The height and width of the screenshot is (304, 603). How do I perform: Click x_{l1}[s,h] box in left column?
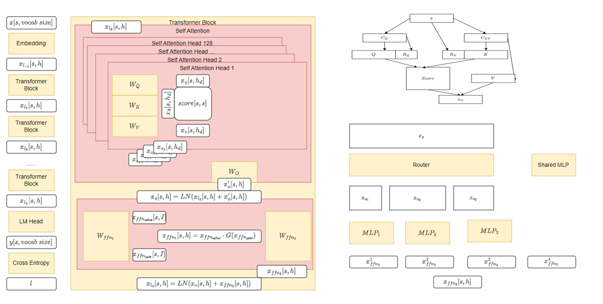tap(31, 106)
